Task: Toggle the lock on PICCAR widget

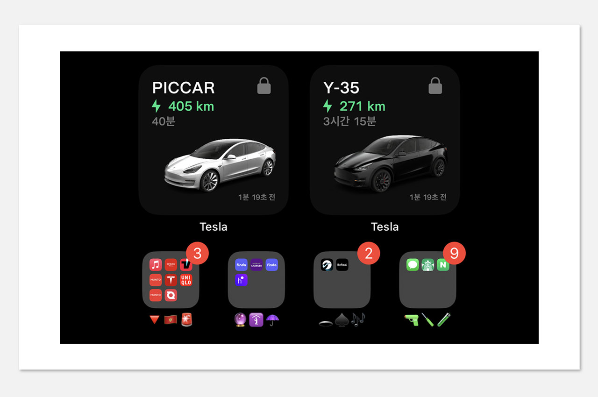Action: (264, 86)
